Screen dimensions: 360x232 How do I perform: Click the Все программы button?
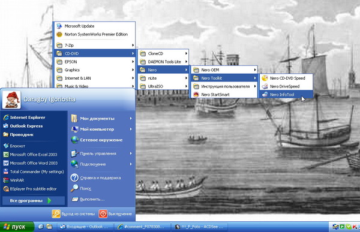34,201
